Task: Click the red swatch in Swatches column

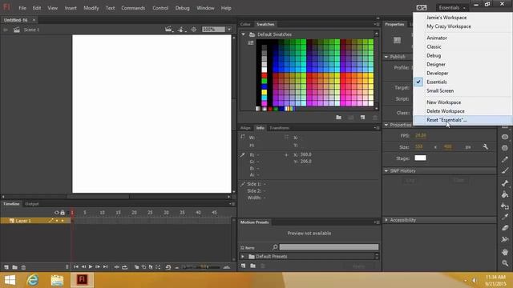Action: click(x=264, y=75)
